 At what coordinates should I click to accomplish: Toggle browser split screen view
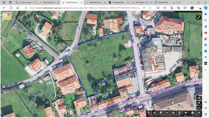tap(158, 8)
